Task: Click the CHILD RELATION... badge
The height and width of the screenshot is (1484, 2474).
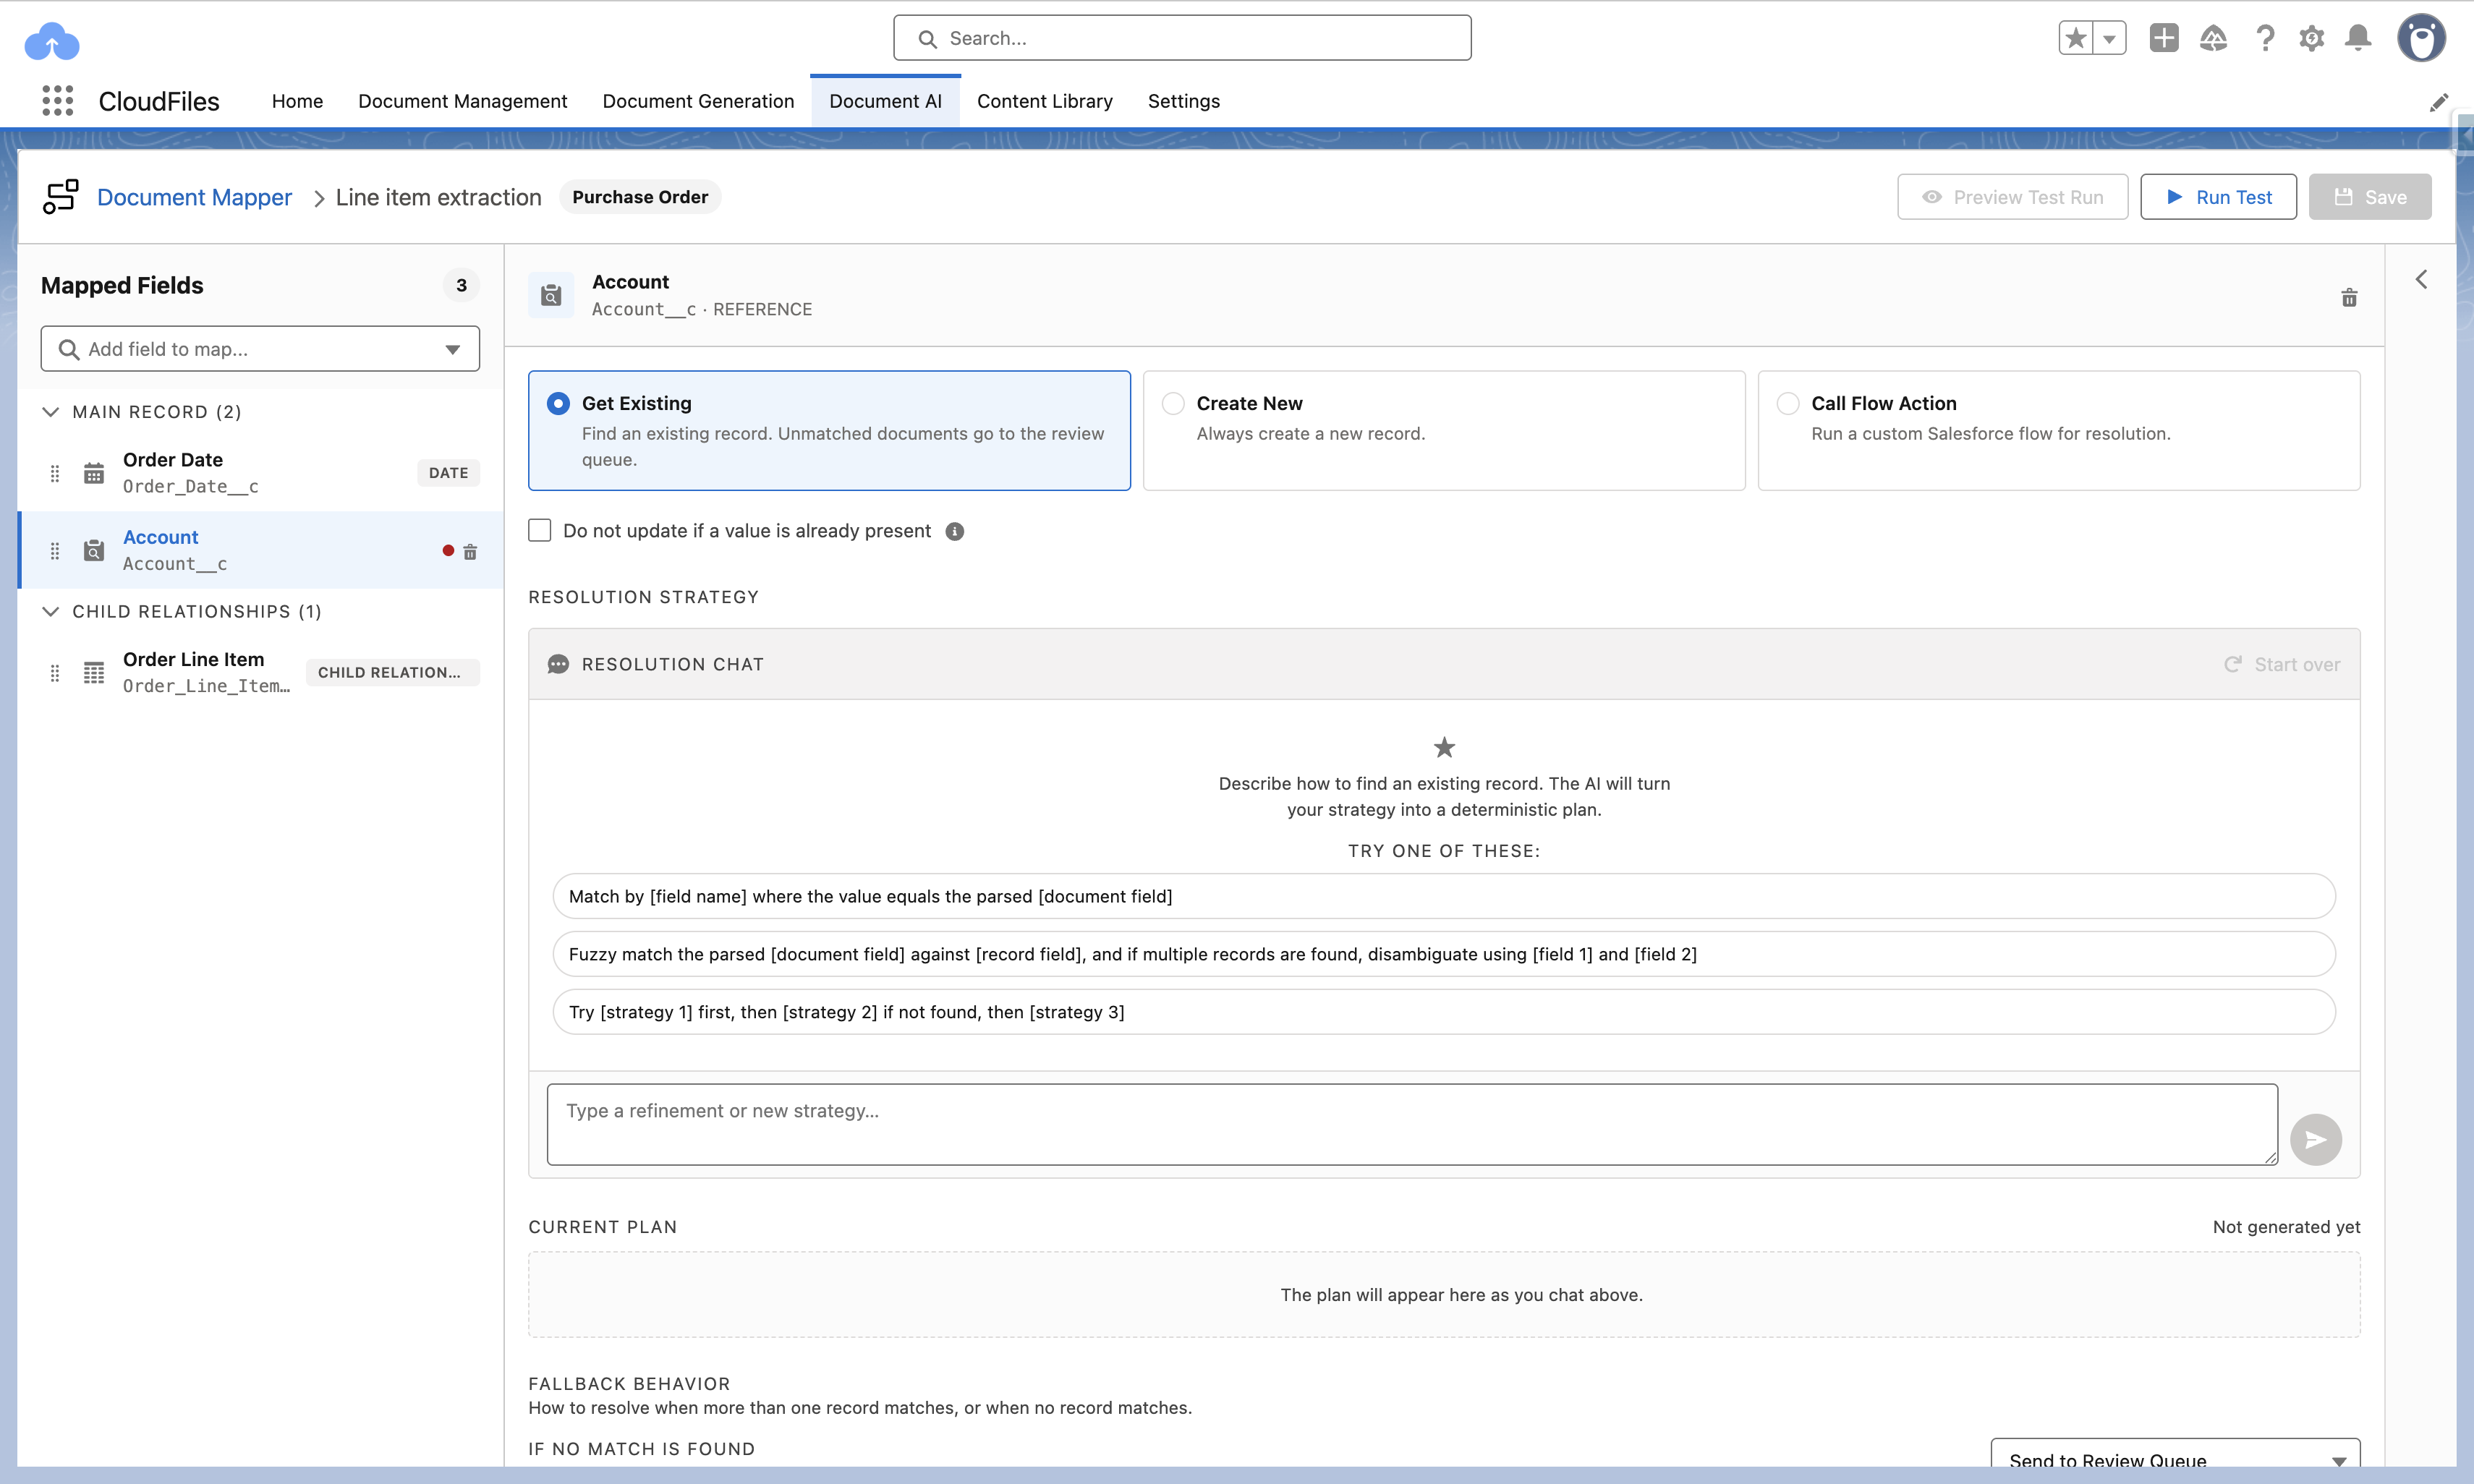Action: 392,672
